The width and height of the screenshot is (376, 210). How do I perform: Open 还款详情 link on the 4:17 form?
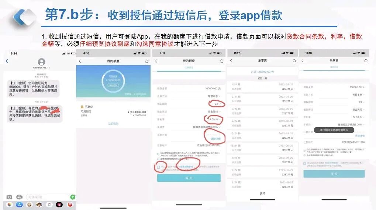pyautogui.click(x=215, y=139)
